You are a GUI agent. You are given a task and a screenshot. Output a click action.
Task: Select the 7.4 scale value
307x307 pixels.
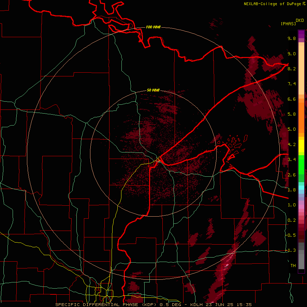coord(292,84)
